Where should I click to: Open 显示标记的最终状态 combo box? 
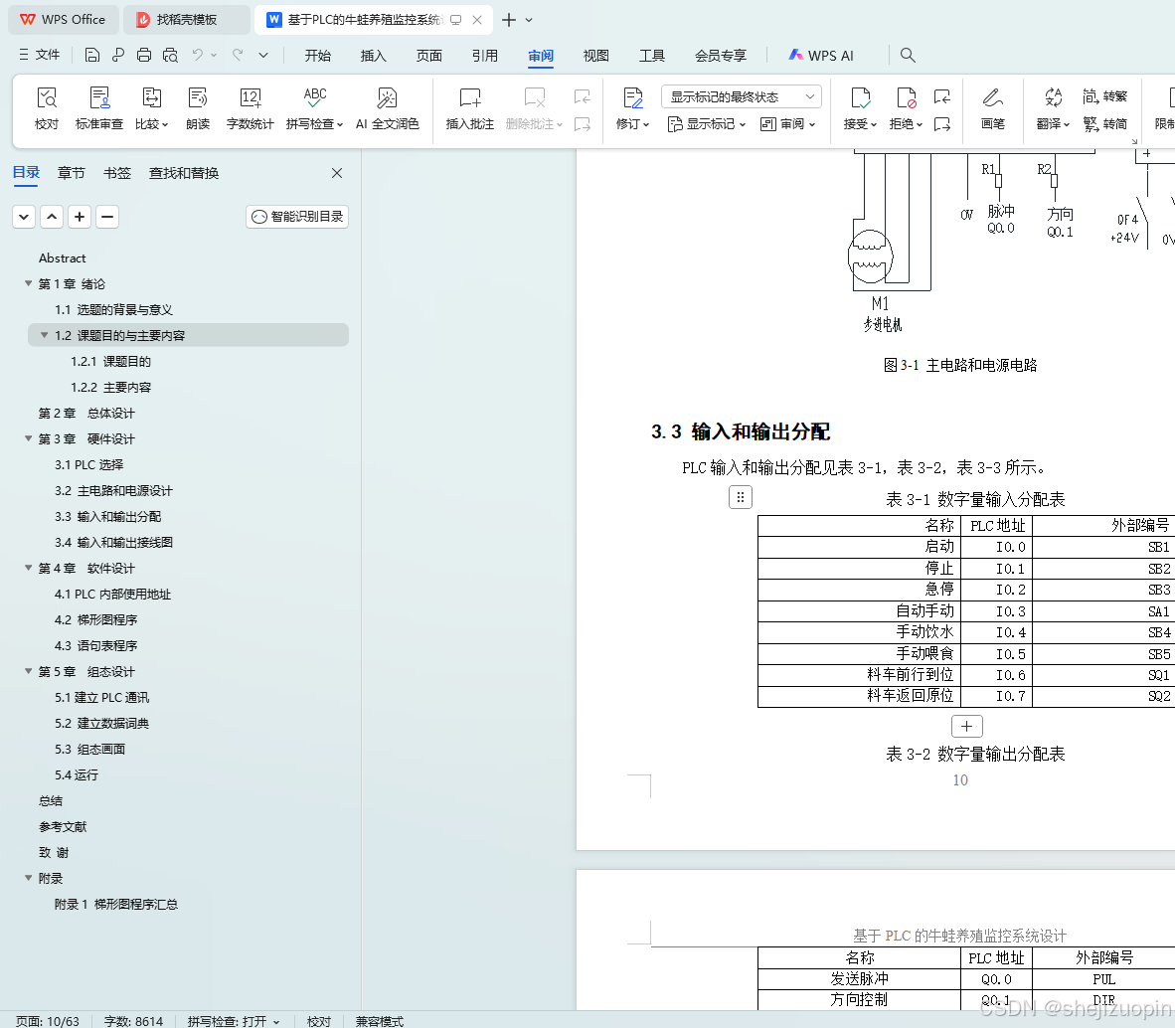[x=742, y=96]
